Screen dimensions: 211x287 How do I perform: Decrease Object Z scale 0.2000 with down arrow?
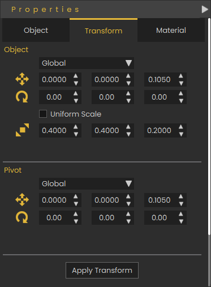click(181, 134)
